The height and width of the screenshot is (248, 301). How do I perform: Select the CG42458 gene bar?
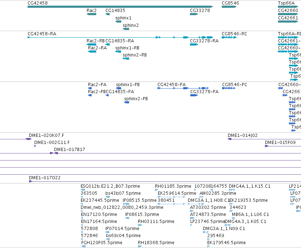pyautogui.click(x=120, y=7)
